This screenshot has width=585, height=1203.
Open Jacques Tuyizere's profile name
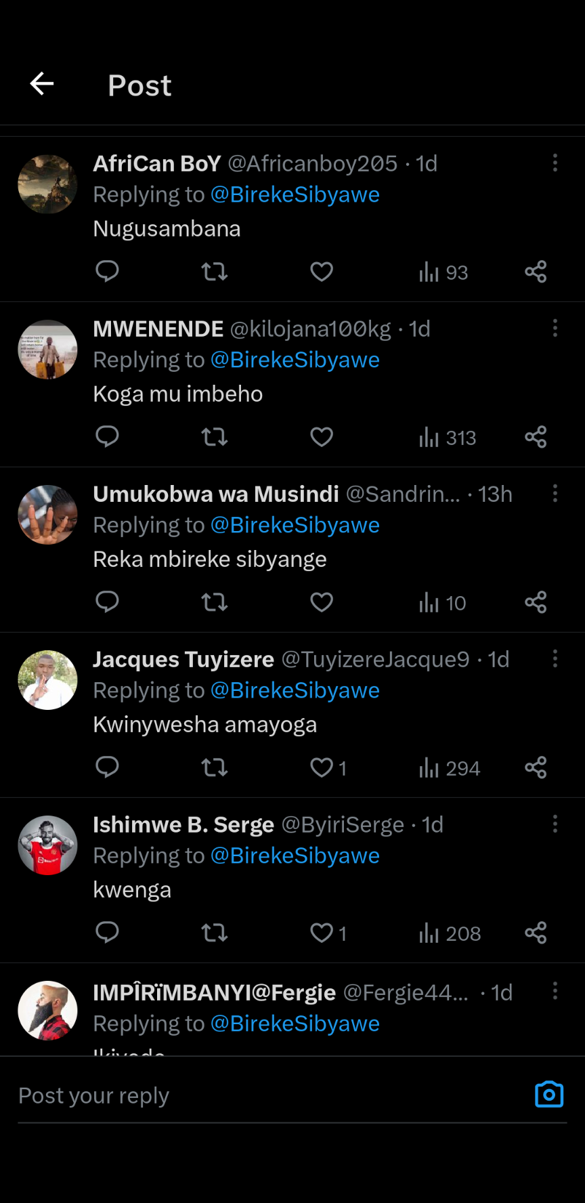[x=183, y=659]
